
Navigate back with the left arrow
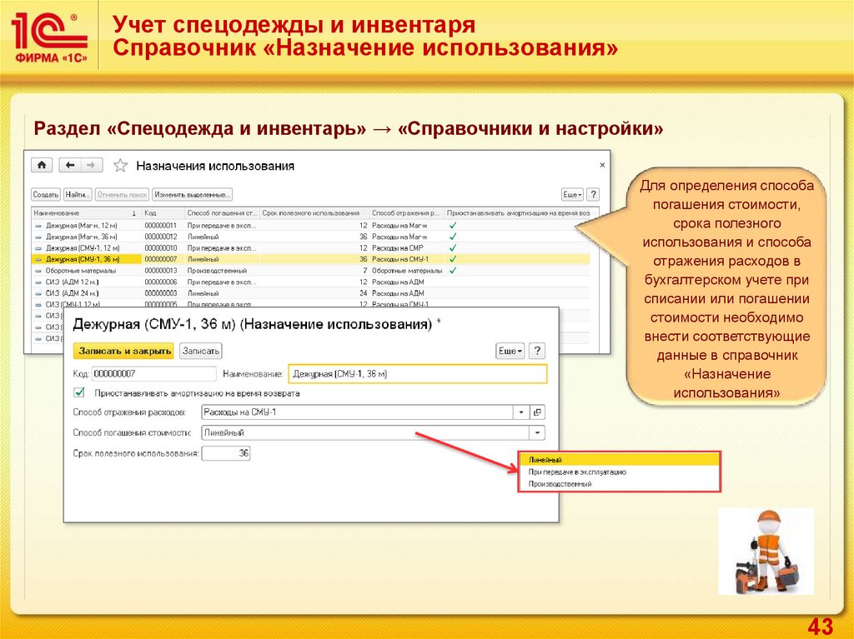pos(70,165)
